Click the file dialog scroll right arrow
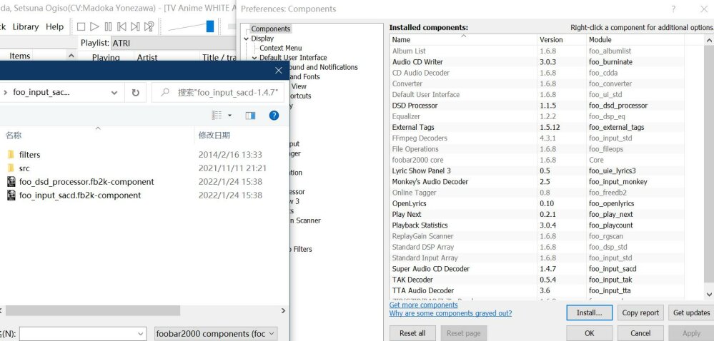 click(283, 310)
